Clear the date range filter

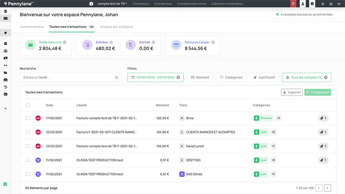pyautogui.click(x=179, y=78)
